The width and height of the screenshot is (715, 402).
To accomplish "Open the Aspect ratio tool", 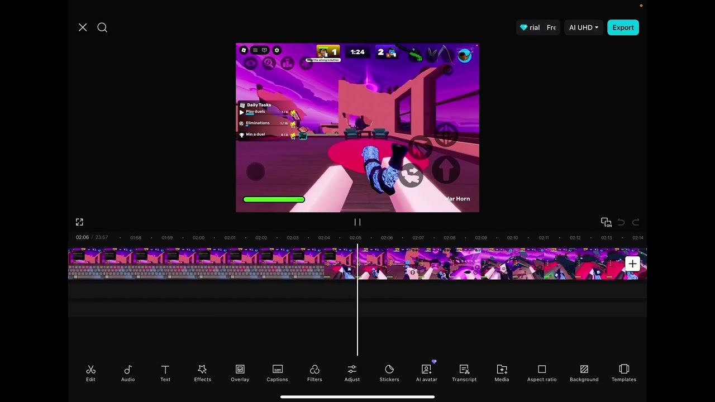I will (542, 373).
